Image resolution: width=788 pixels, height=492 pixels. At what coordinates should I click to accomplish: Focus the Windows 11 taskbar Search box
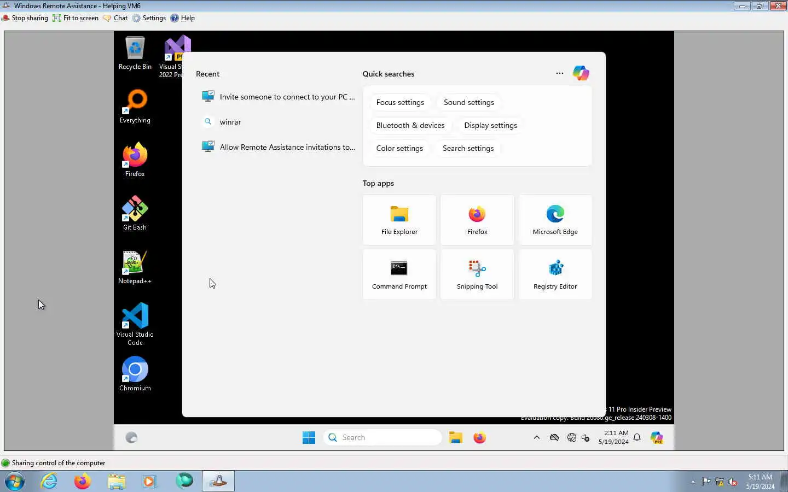[383, 437]
